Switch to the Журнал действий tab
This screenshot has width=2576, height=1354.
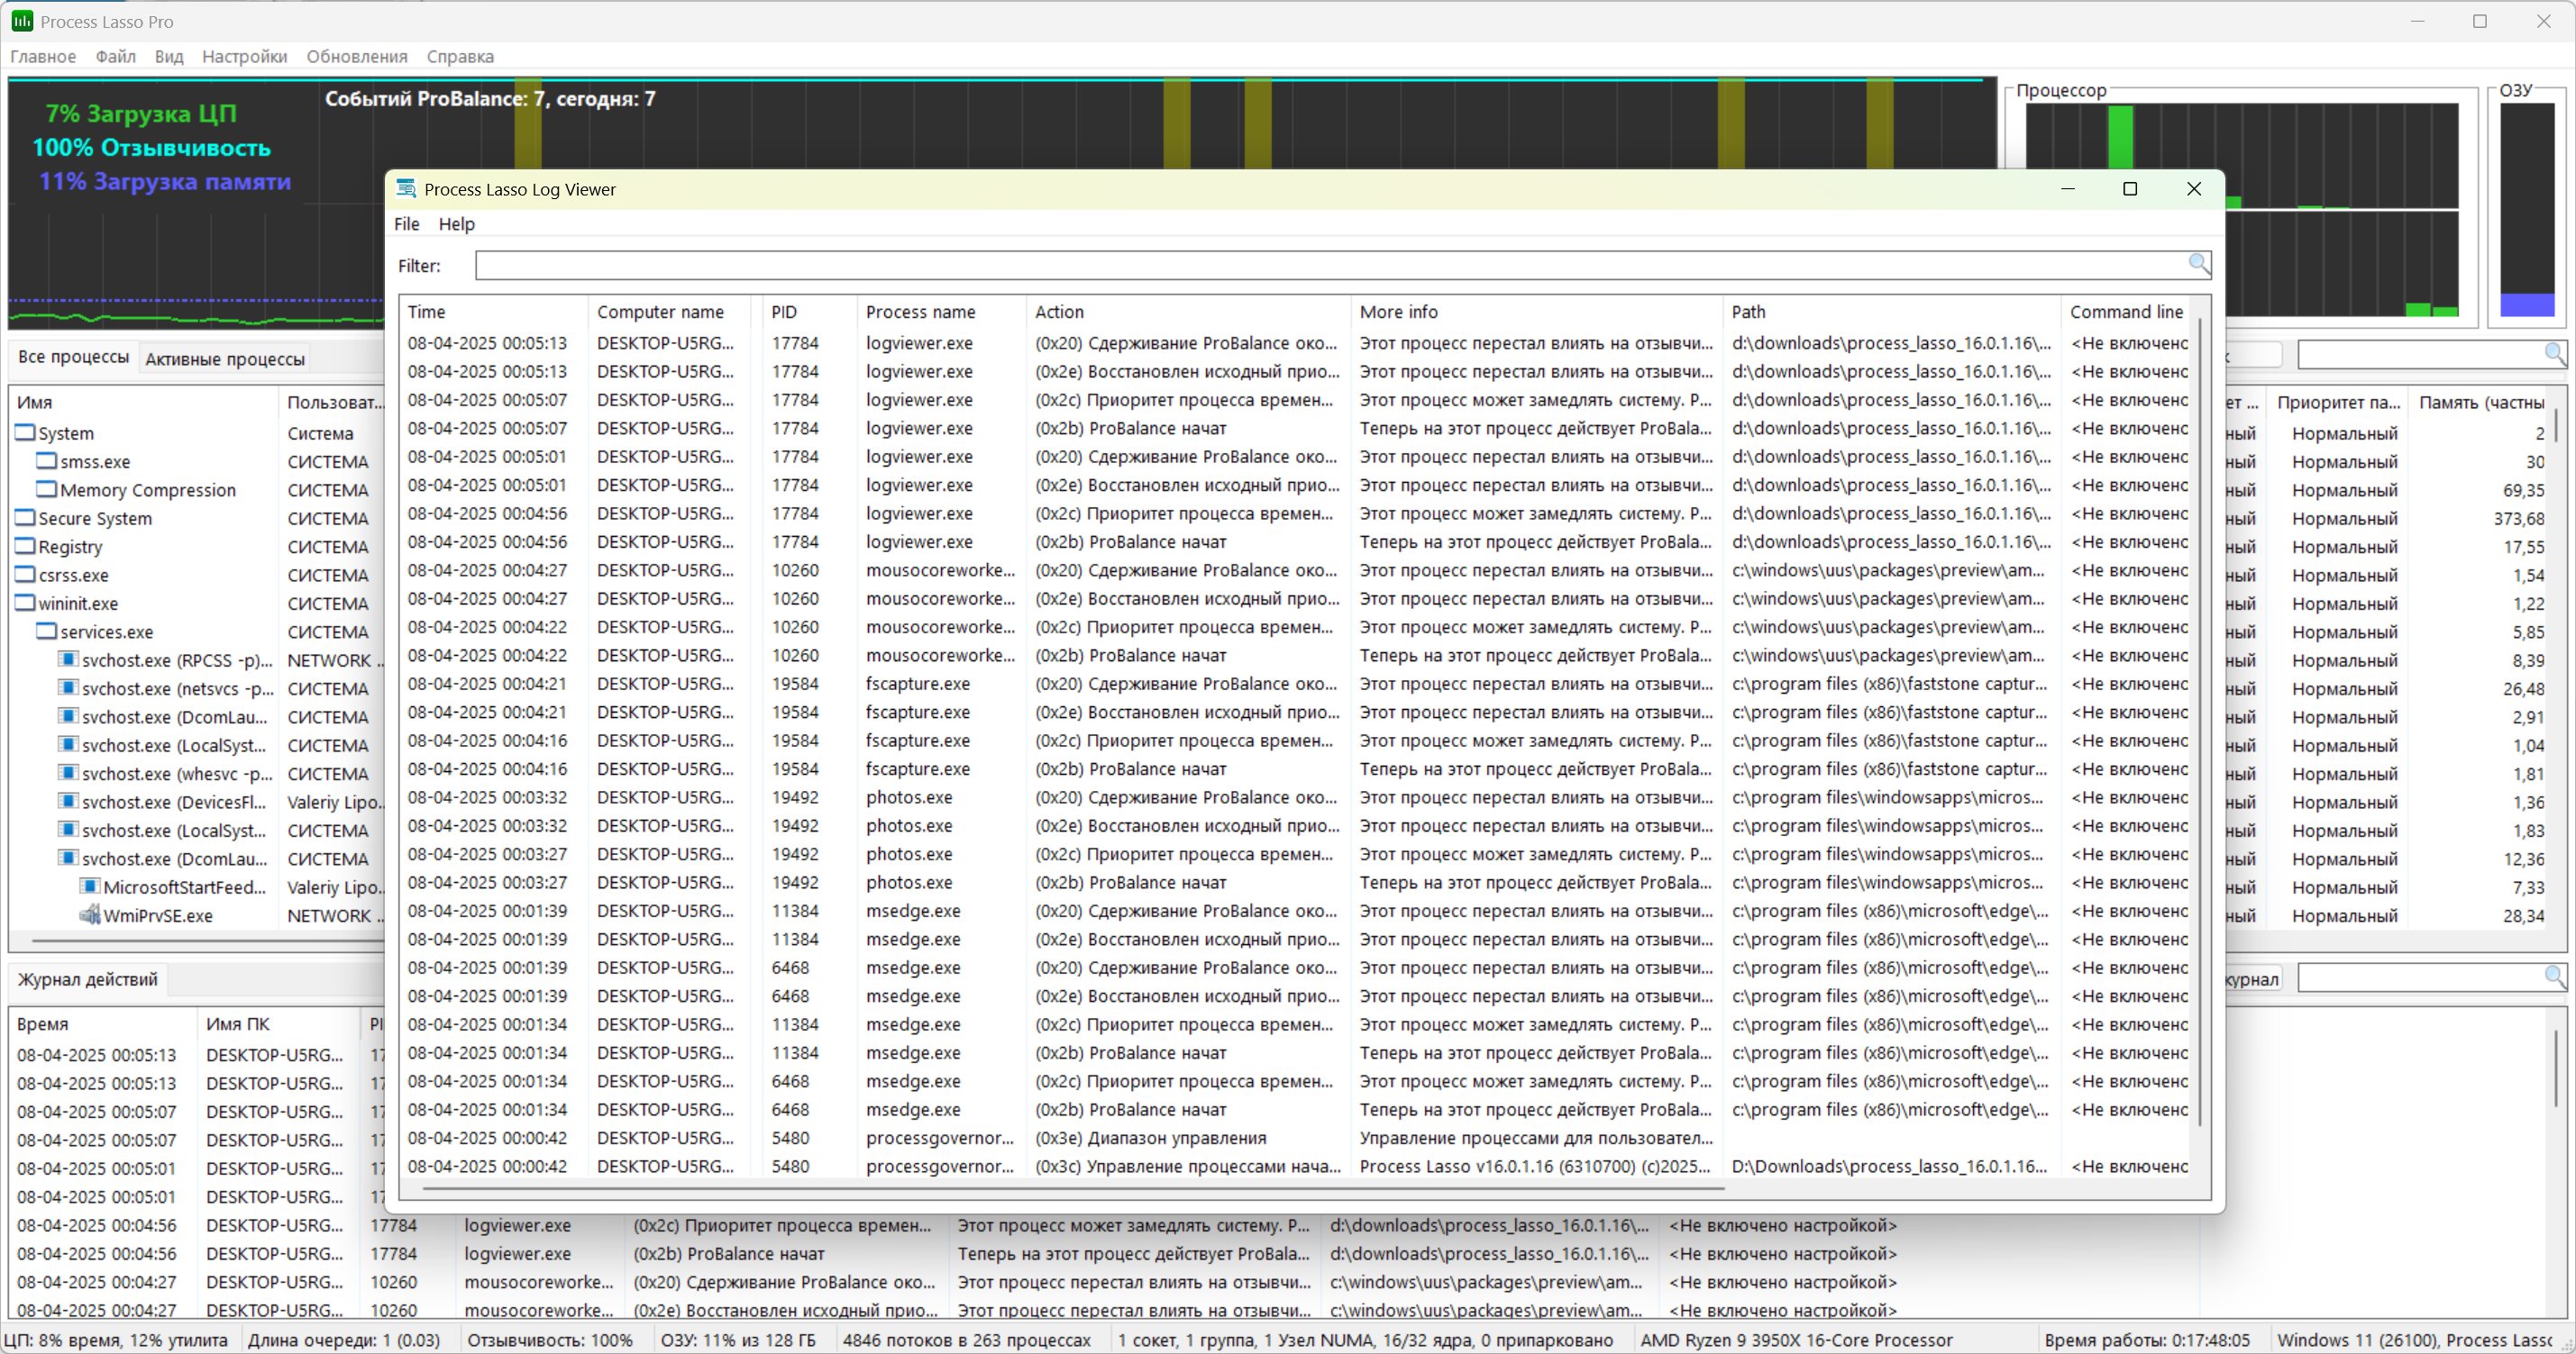pyautogui.click(x=87, y=979)
